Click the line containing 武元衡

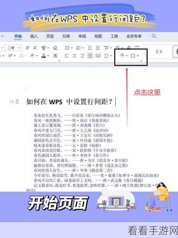click(x=89, y=180)
